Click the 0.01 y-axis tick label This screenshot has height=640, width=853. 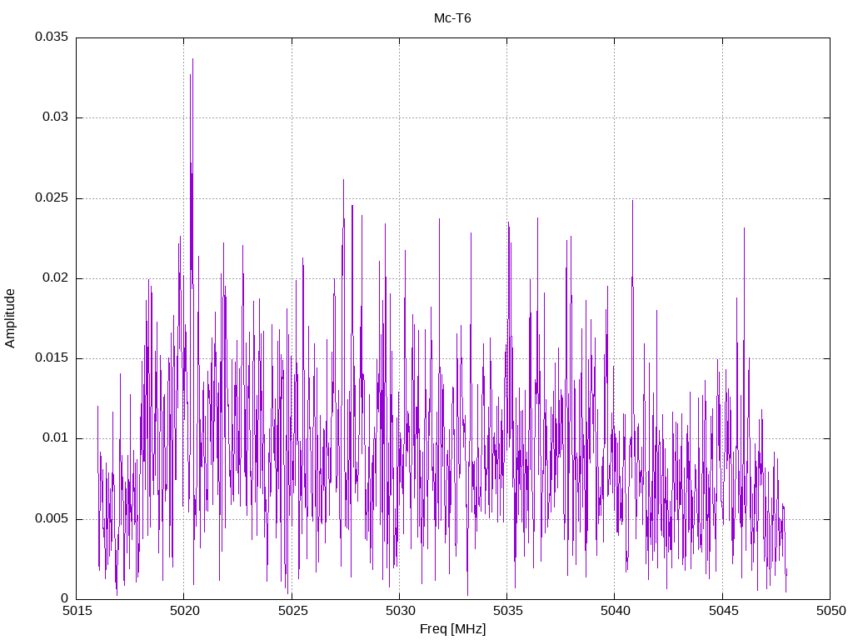54,438
